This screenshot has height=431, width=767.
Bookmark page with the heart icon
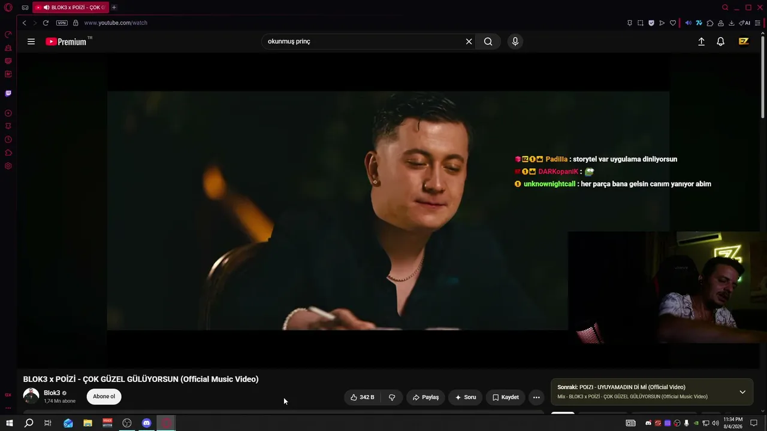(673, 23)
